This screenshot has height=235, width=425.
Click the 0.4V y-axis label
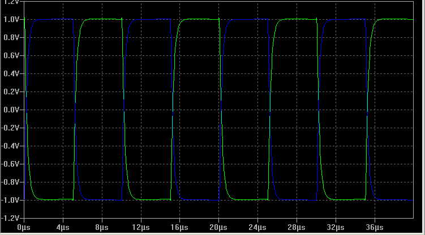tap(12, 74)
